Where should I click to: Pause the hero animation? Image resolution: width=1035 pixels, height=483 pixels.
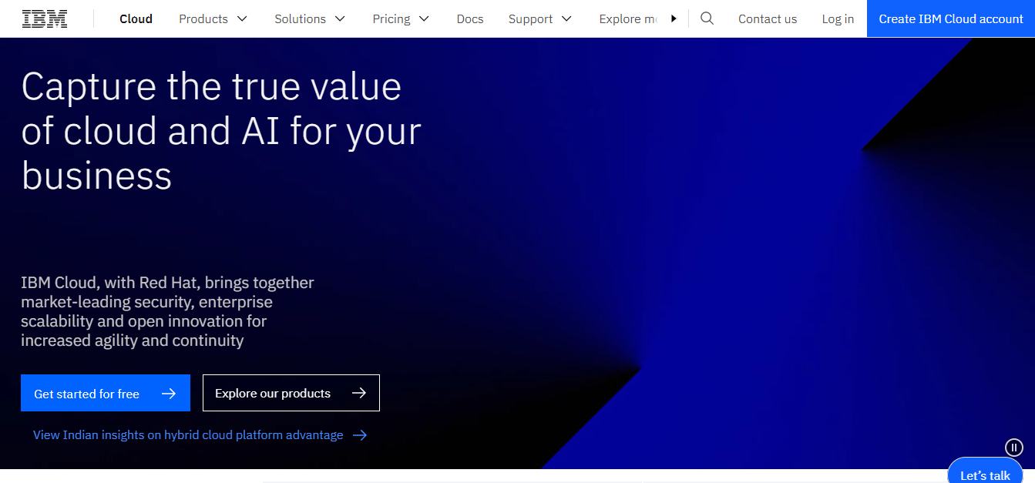(x=1013, y=447)
